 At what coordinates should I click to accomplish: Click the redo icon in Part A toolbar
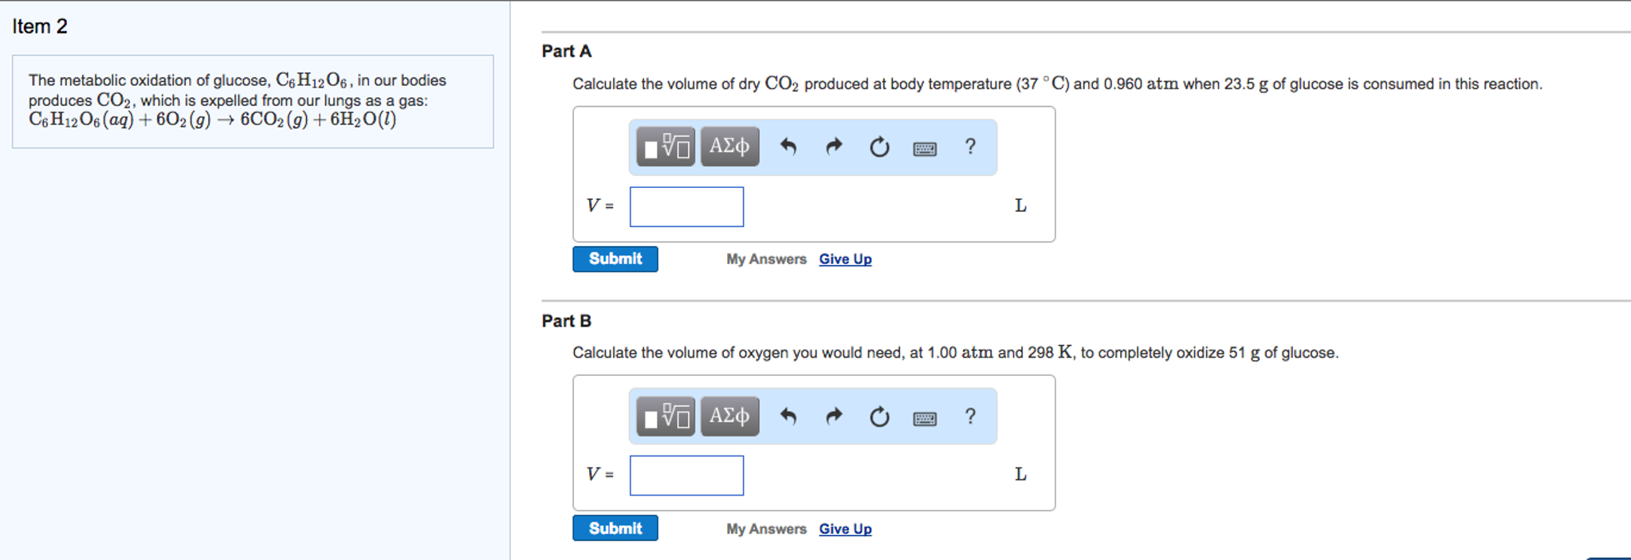(833, 147)
